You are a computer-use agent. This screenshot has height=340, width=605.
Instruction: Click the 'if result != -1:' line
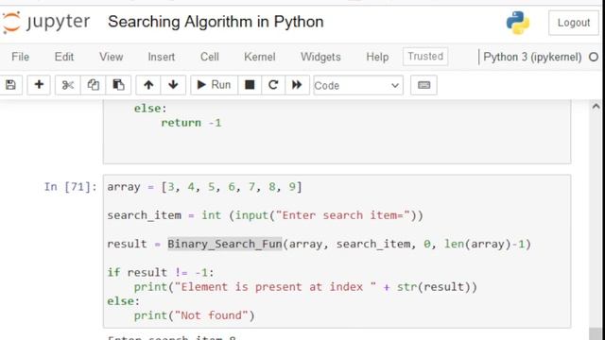pos(161,273)
